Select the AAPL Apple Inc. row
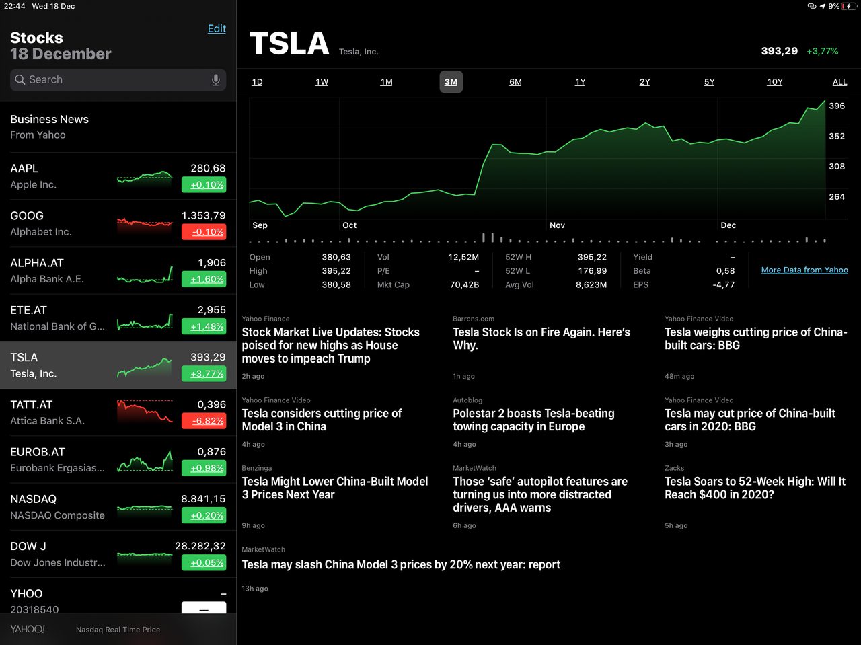The image size is (861, 645). click(x=118, y=176)
